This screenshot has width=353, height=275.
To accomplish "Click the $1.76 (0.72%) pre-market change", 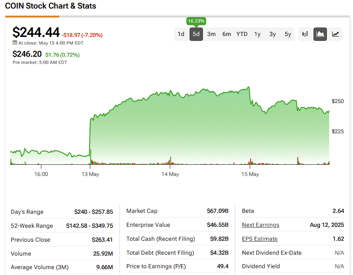I will (62, 55).
